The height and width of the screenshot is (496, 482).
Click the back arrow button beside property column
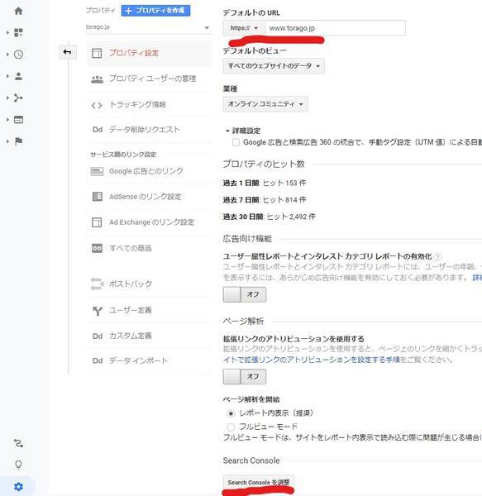point(67,52)
